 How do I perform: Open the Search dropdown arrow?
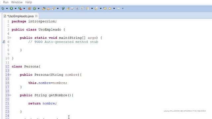(x=58, y=9)
